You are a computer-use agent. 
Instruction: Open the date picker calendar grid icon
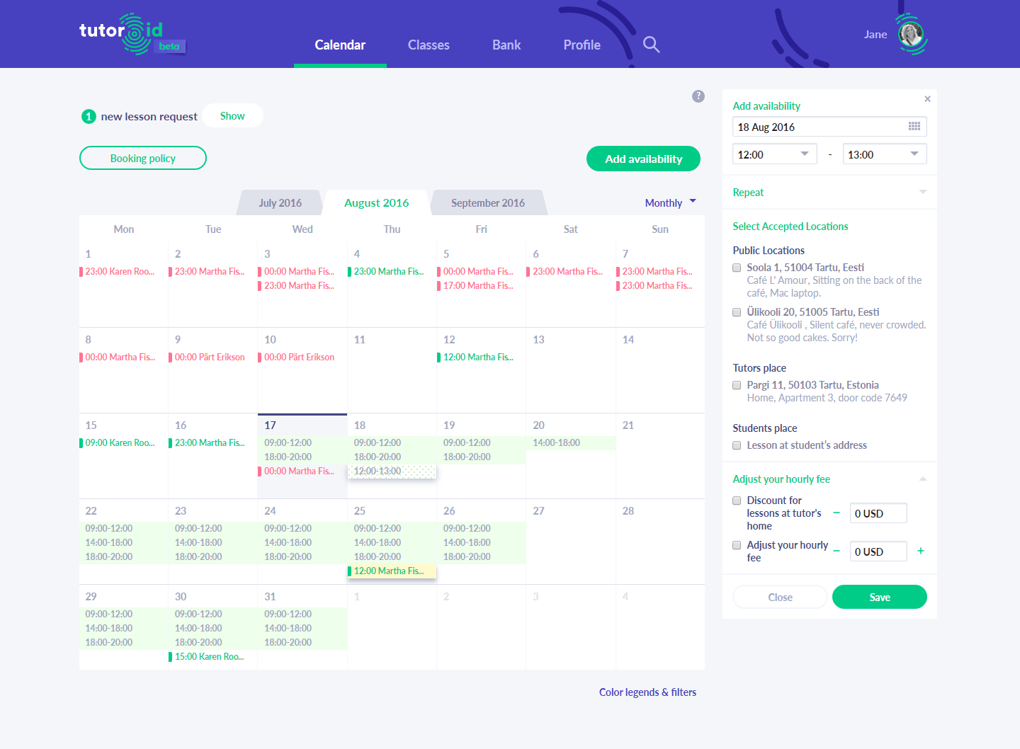pyautogui.click(x=914, y=127)
